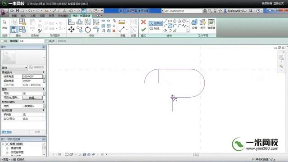This screenshot has height=162, width=288.
Task: Toggle the Visible checkbox in properties
Action: pos(24,94)
